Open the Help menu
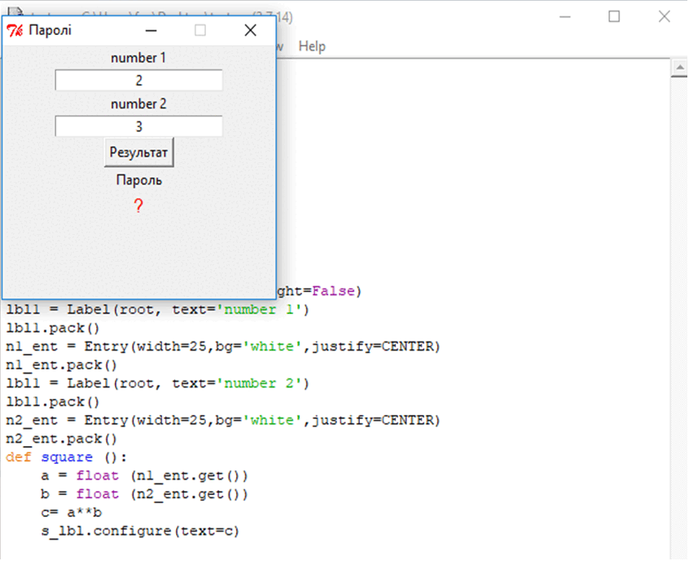 coord(312,46)
